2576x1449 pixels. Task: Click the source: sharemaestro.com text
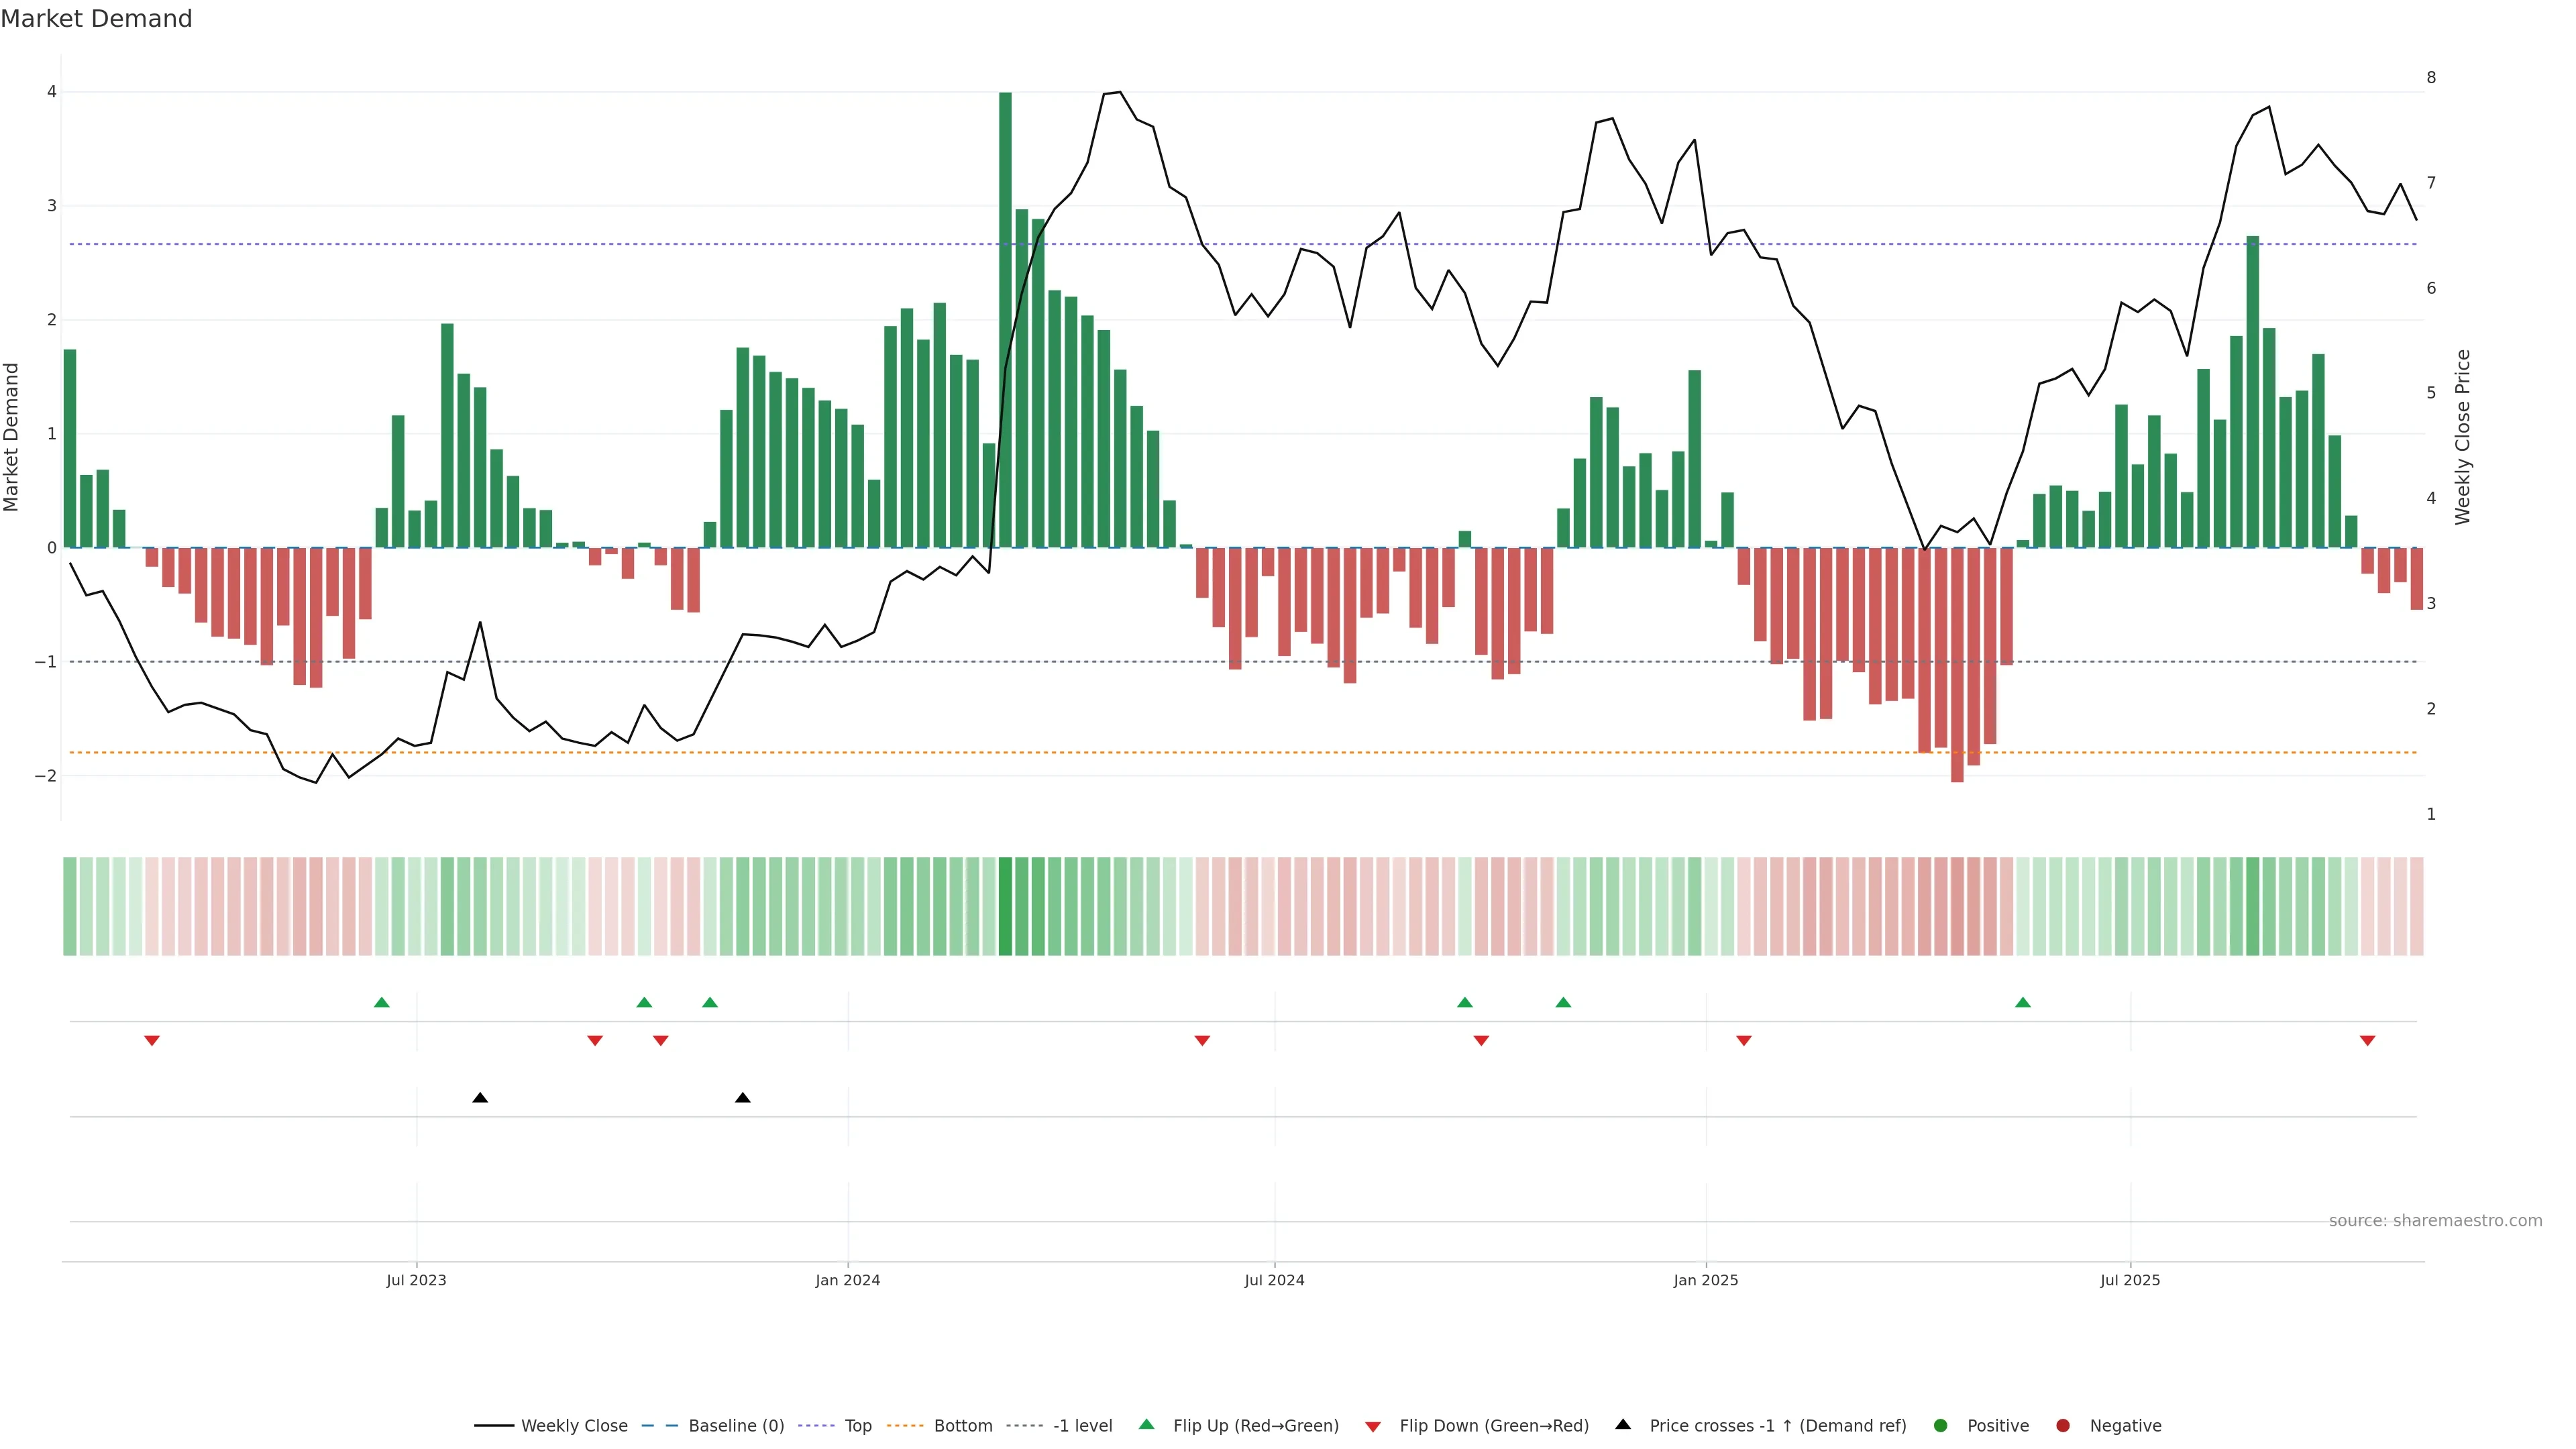[2435, 1221]
